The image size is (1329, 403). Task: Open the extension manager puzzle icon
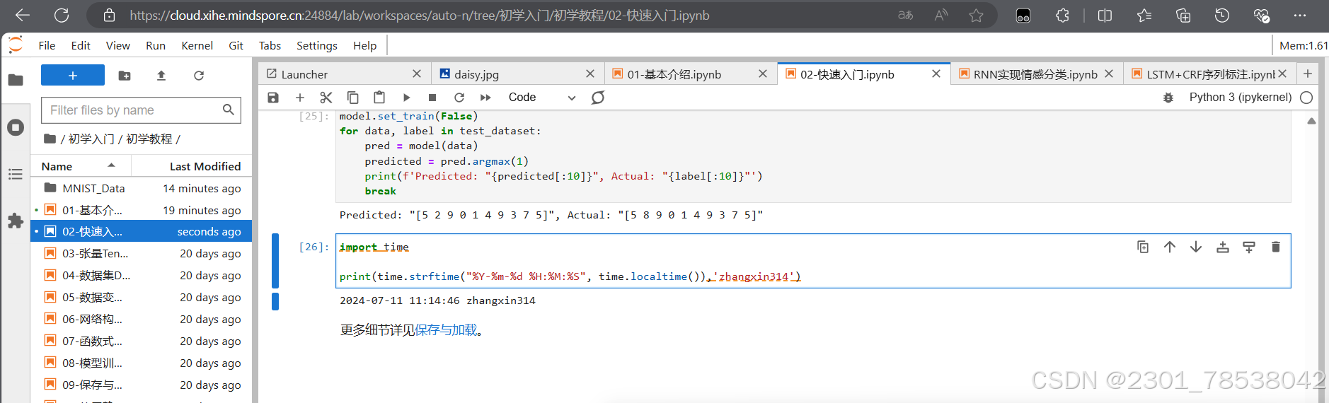tap(16, 221)
